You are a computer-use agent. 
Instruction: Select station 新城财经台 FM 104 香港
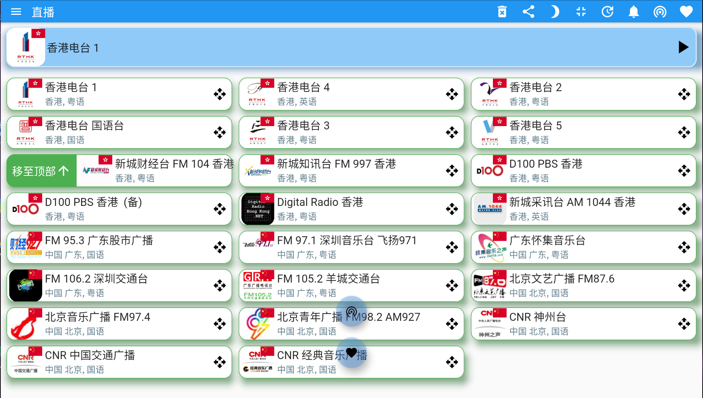point(154,171)
